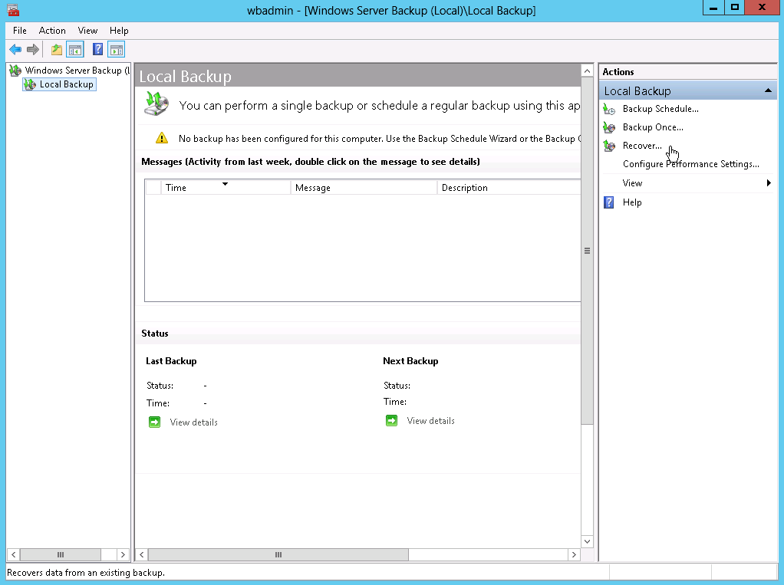This screenshot has height=585, width=784.
Task: Click Configure Performance Settings link
Action: click(x=690, y=164)
